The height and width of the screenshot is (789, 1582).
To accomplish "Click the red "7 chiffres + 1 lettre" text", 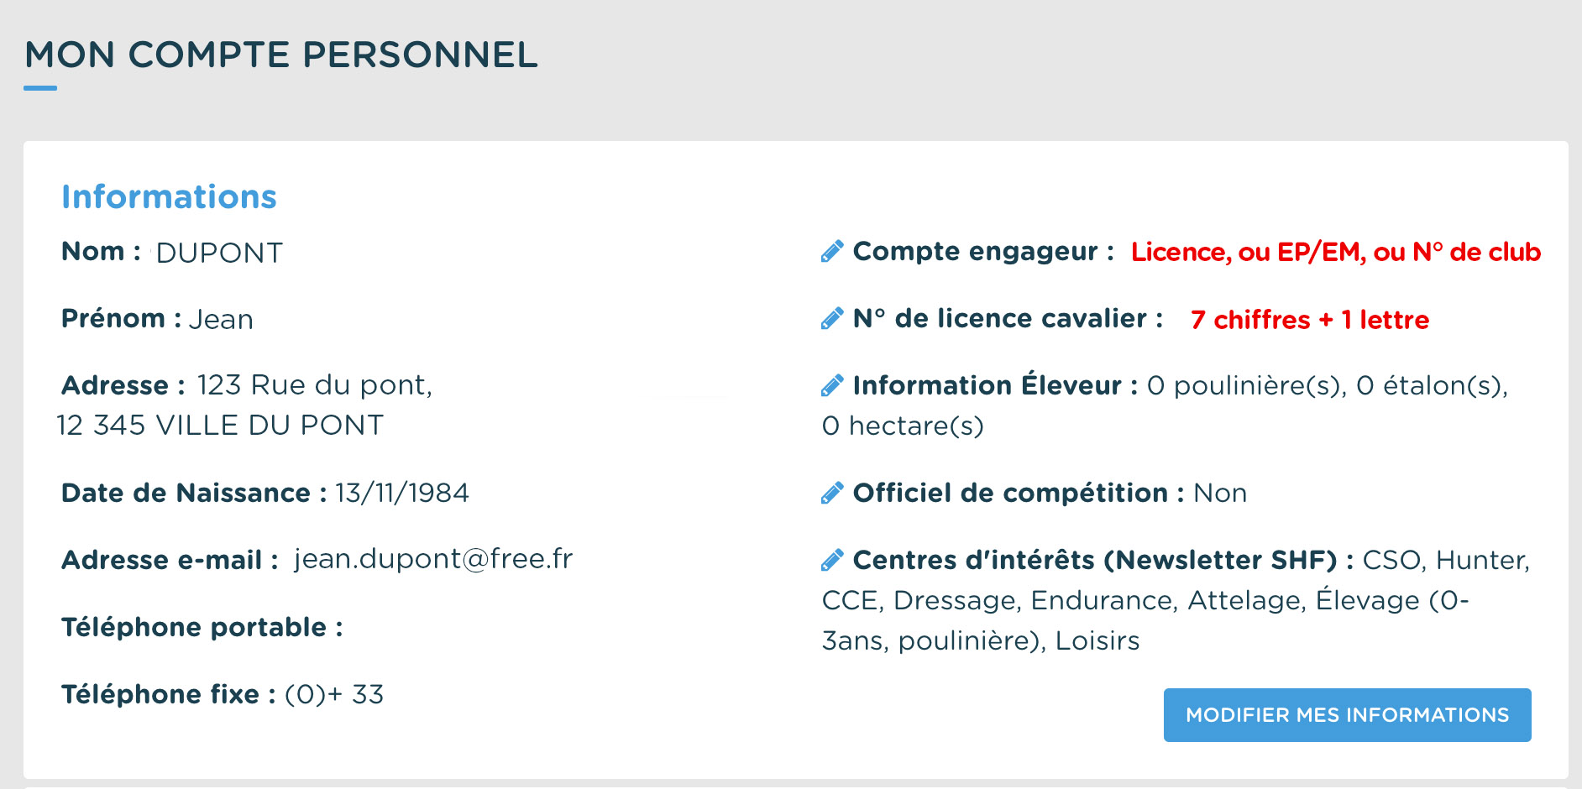I will click(1309, 320).
